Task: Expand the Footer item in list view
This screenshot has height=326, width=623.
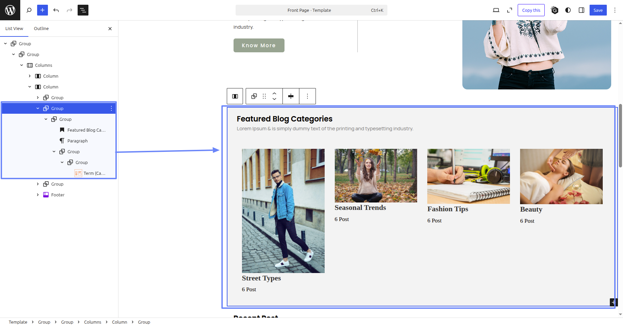Action: pos(38,195)
